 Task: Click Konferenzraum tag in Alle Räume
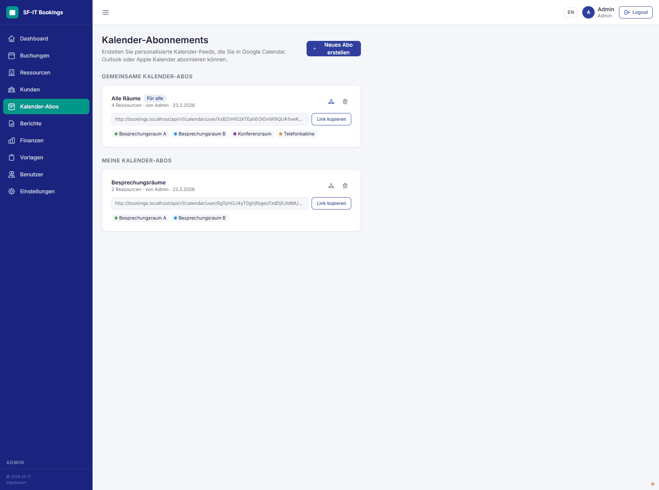coord(252,134)
